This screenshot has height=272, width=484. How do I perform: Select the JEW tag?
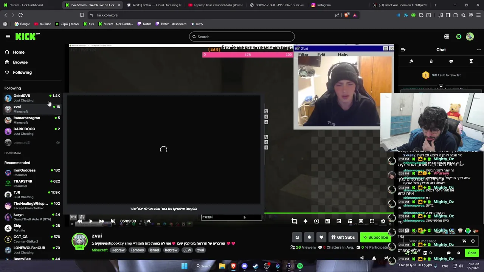pyautogui.click(x=187, y=250)
